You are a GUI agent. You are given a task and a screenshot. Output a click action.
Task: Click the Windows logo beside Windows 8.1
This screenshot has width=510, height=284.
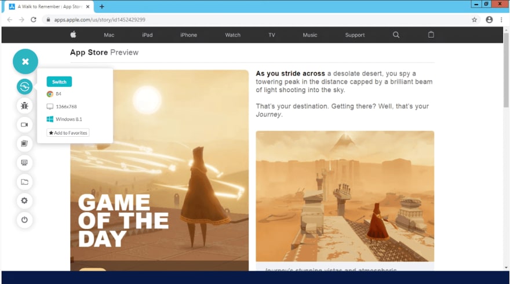[x=50, y=119]
